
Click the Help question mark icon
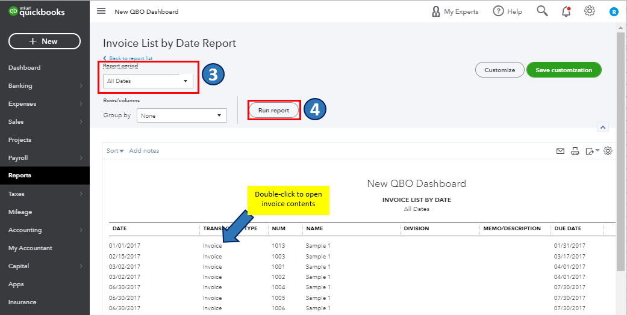point(498,11)
